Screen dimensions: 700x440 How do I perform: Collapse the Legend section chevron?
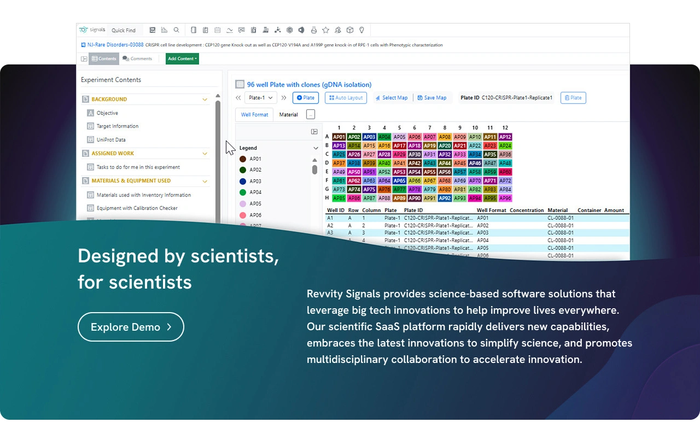(x=316, y=148)
